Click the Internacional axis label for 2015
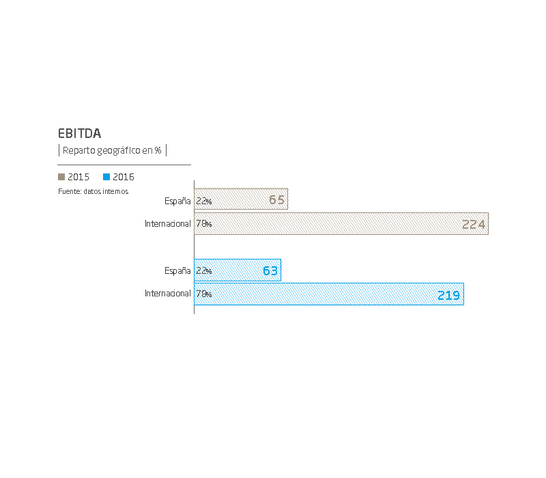The image size is (546, 478). (167, 224)
